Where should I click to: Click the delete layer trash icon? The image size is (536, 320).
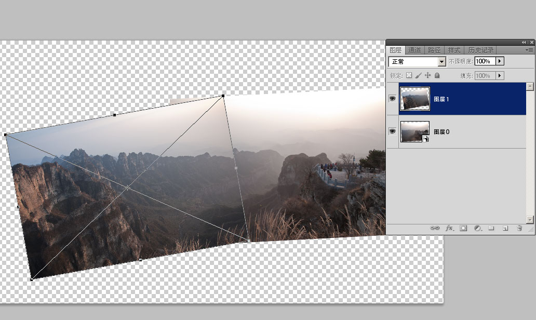coord(519,228)
